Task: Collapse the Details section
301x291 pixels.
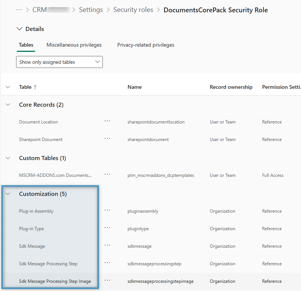Action: coord(20,29)
